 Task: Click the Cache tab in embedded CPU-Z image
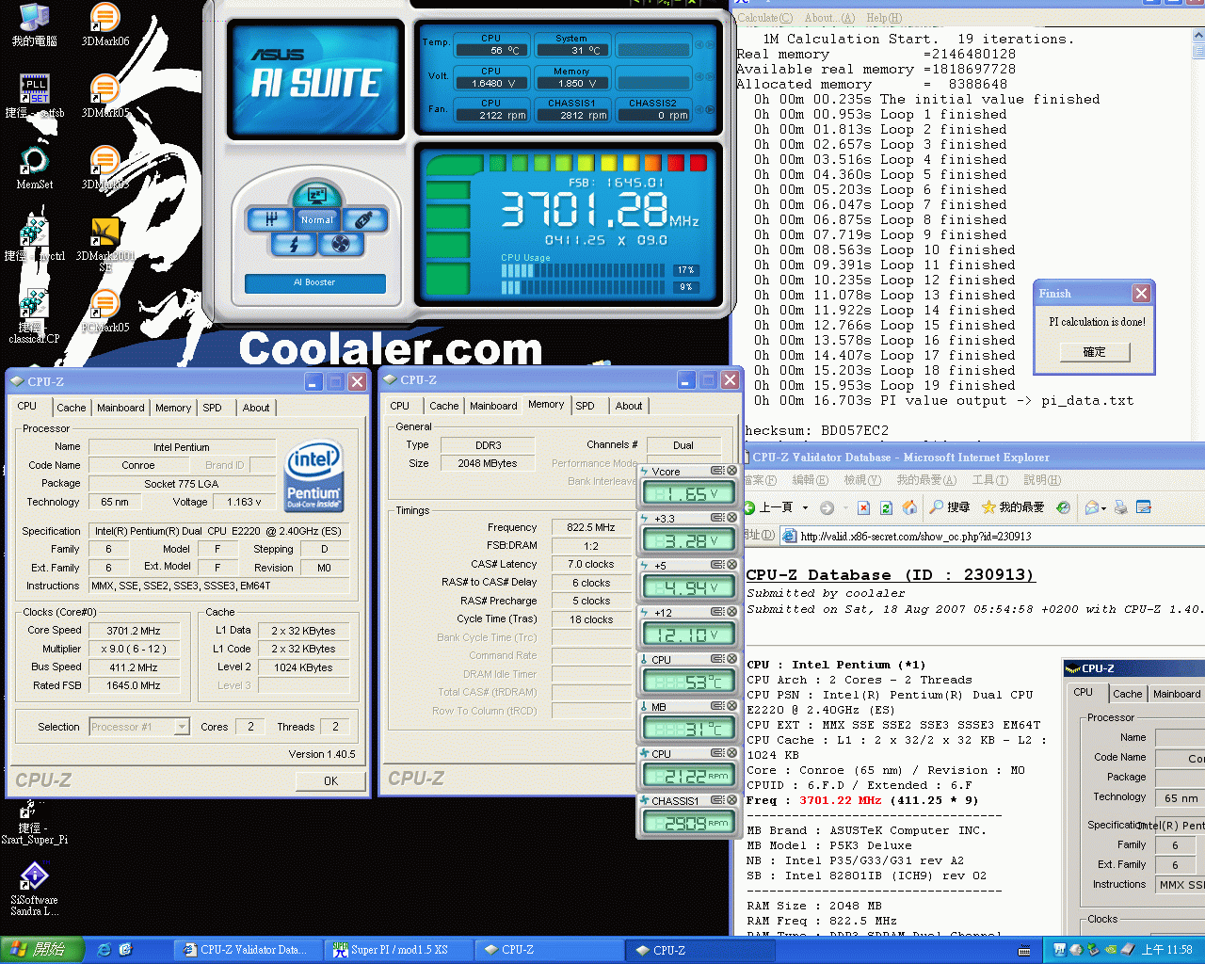[1127, 694]
